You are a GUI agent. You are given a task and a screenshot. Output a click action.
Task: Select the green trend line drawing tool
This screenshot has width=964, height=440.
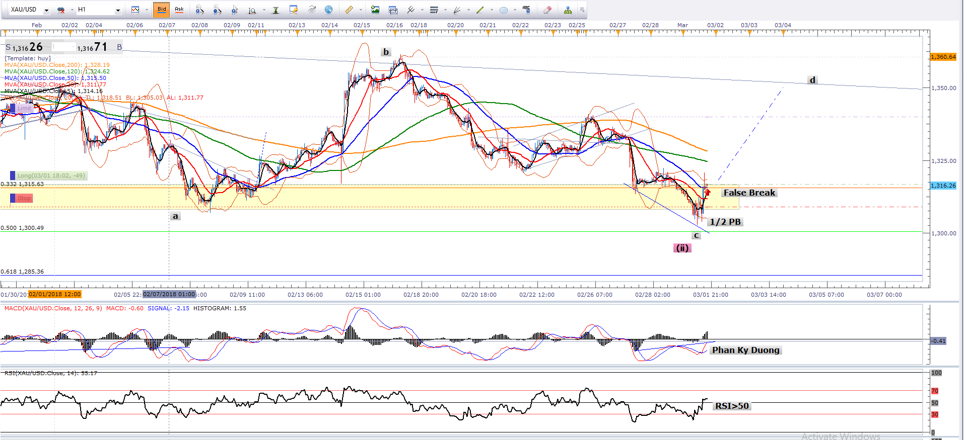(480, 10)
